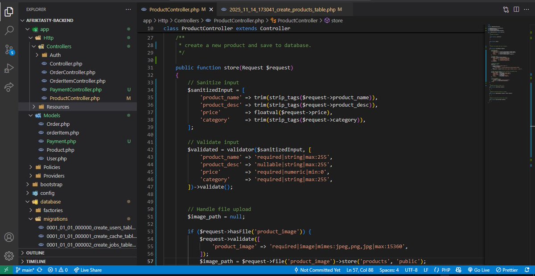Image resolution: width=535 pixels, height=276 pixels.
Task: Split the editor to the right
Action: tap(516, 9)
